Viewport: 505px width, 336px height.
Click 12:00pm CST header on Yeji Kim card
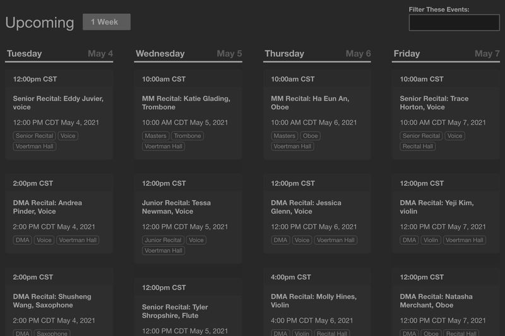coord(422,184)
